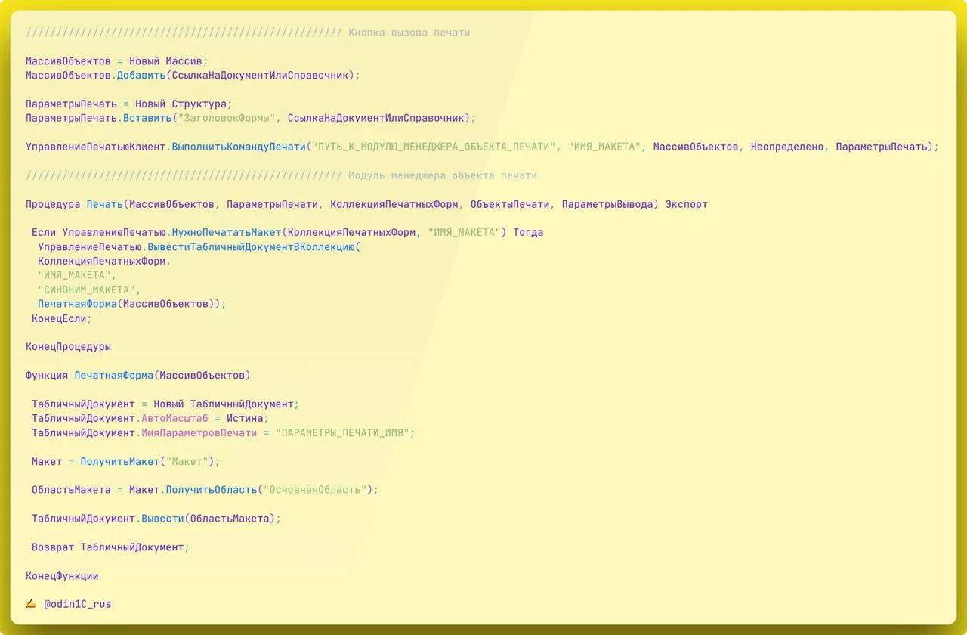Select the "Экспорт" keyword
967x635 pixels.
686,204
